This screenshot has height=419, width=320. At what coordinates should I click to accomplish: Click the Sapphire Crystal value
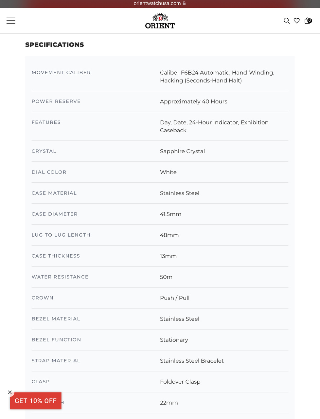pyautogui.click(x=182, y=151)
